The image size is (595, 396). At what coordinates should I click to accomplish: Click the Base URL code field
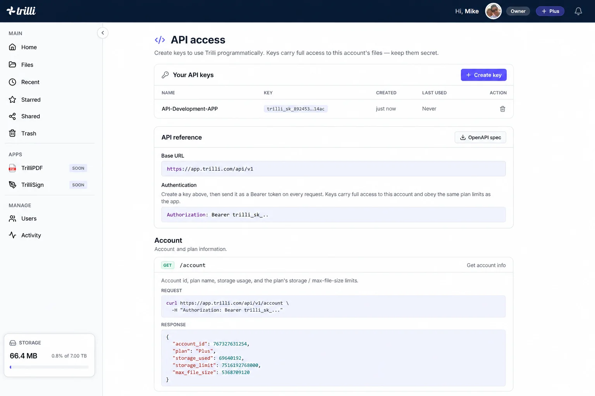[x=334, y=169]
